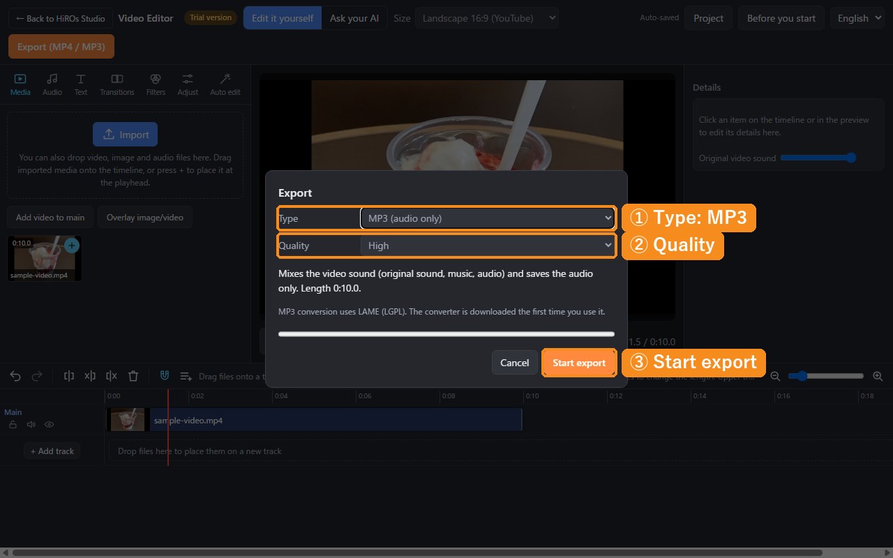This screenshot has width=893, height=558.
Task: Click the Export (MP4 / MP3) button
Action: point(61,47)
